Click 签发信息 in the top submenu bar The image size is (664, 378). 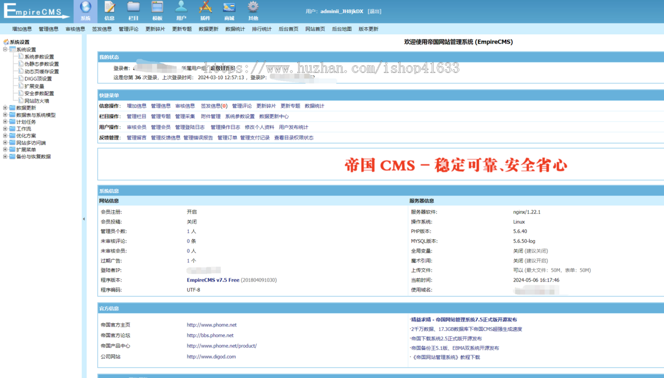click(x=102, y=29)
